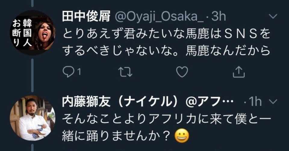289x151 pixels.
Task: Open 田中俊屑's profile picture
Action: point(33,32)
